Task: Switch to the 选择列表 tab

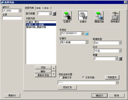Action: point(29,8)
